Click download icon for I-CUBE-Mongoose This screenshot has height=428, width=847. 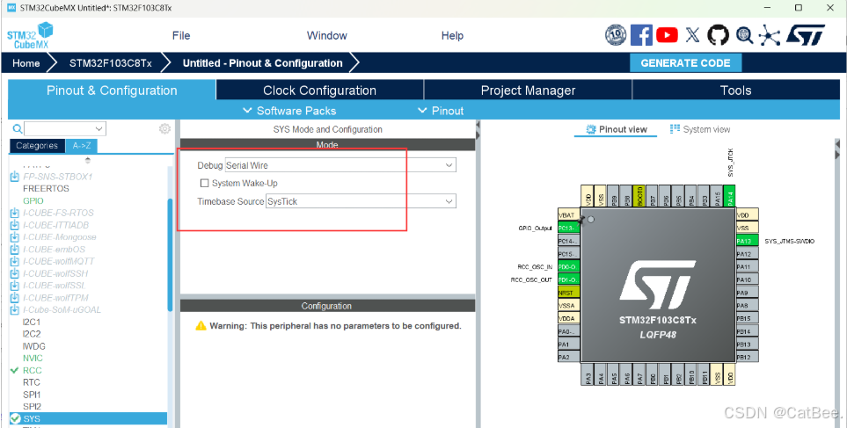click(x=15, y=237)
